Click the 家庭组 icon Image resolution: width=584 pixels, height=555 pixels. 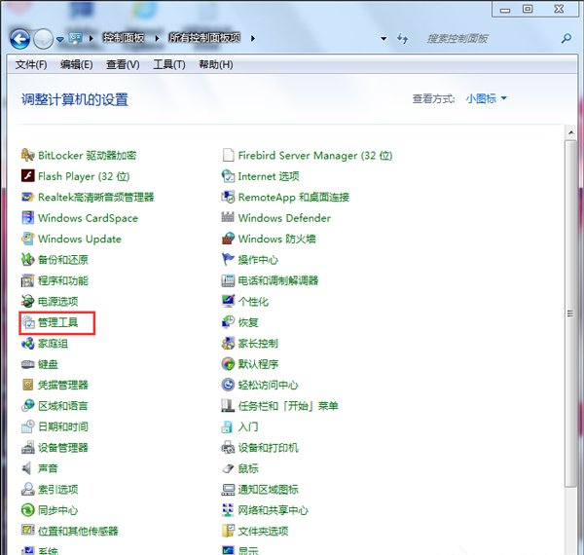pos(27,343)
